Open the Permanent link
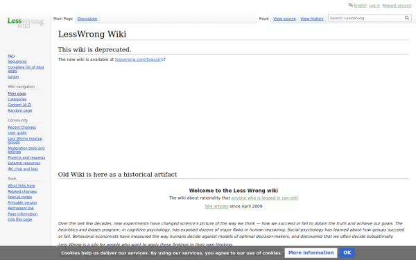 coord(21,208)
